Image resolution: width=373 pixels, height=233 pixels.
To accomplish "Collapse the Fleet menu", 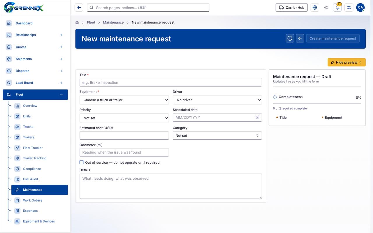I will pos(61,95).
